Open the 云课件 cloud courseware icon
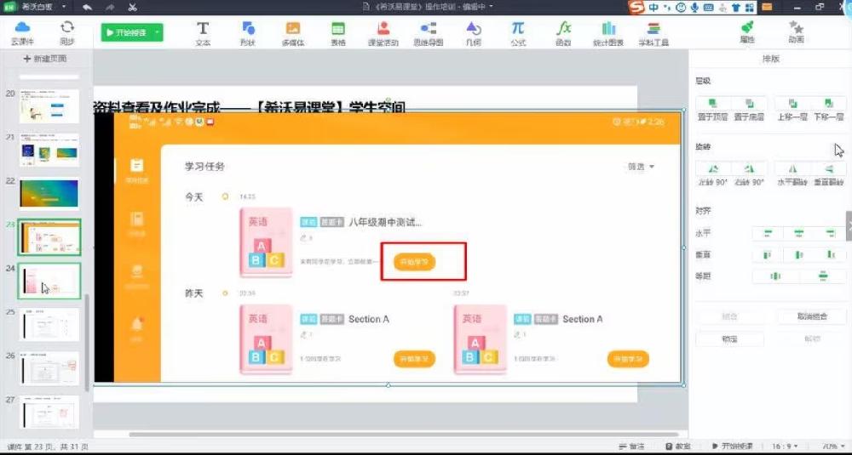Viewport: 852px width, 455px height. point(22,32)
